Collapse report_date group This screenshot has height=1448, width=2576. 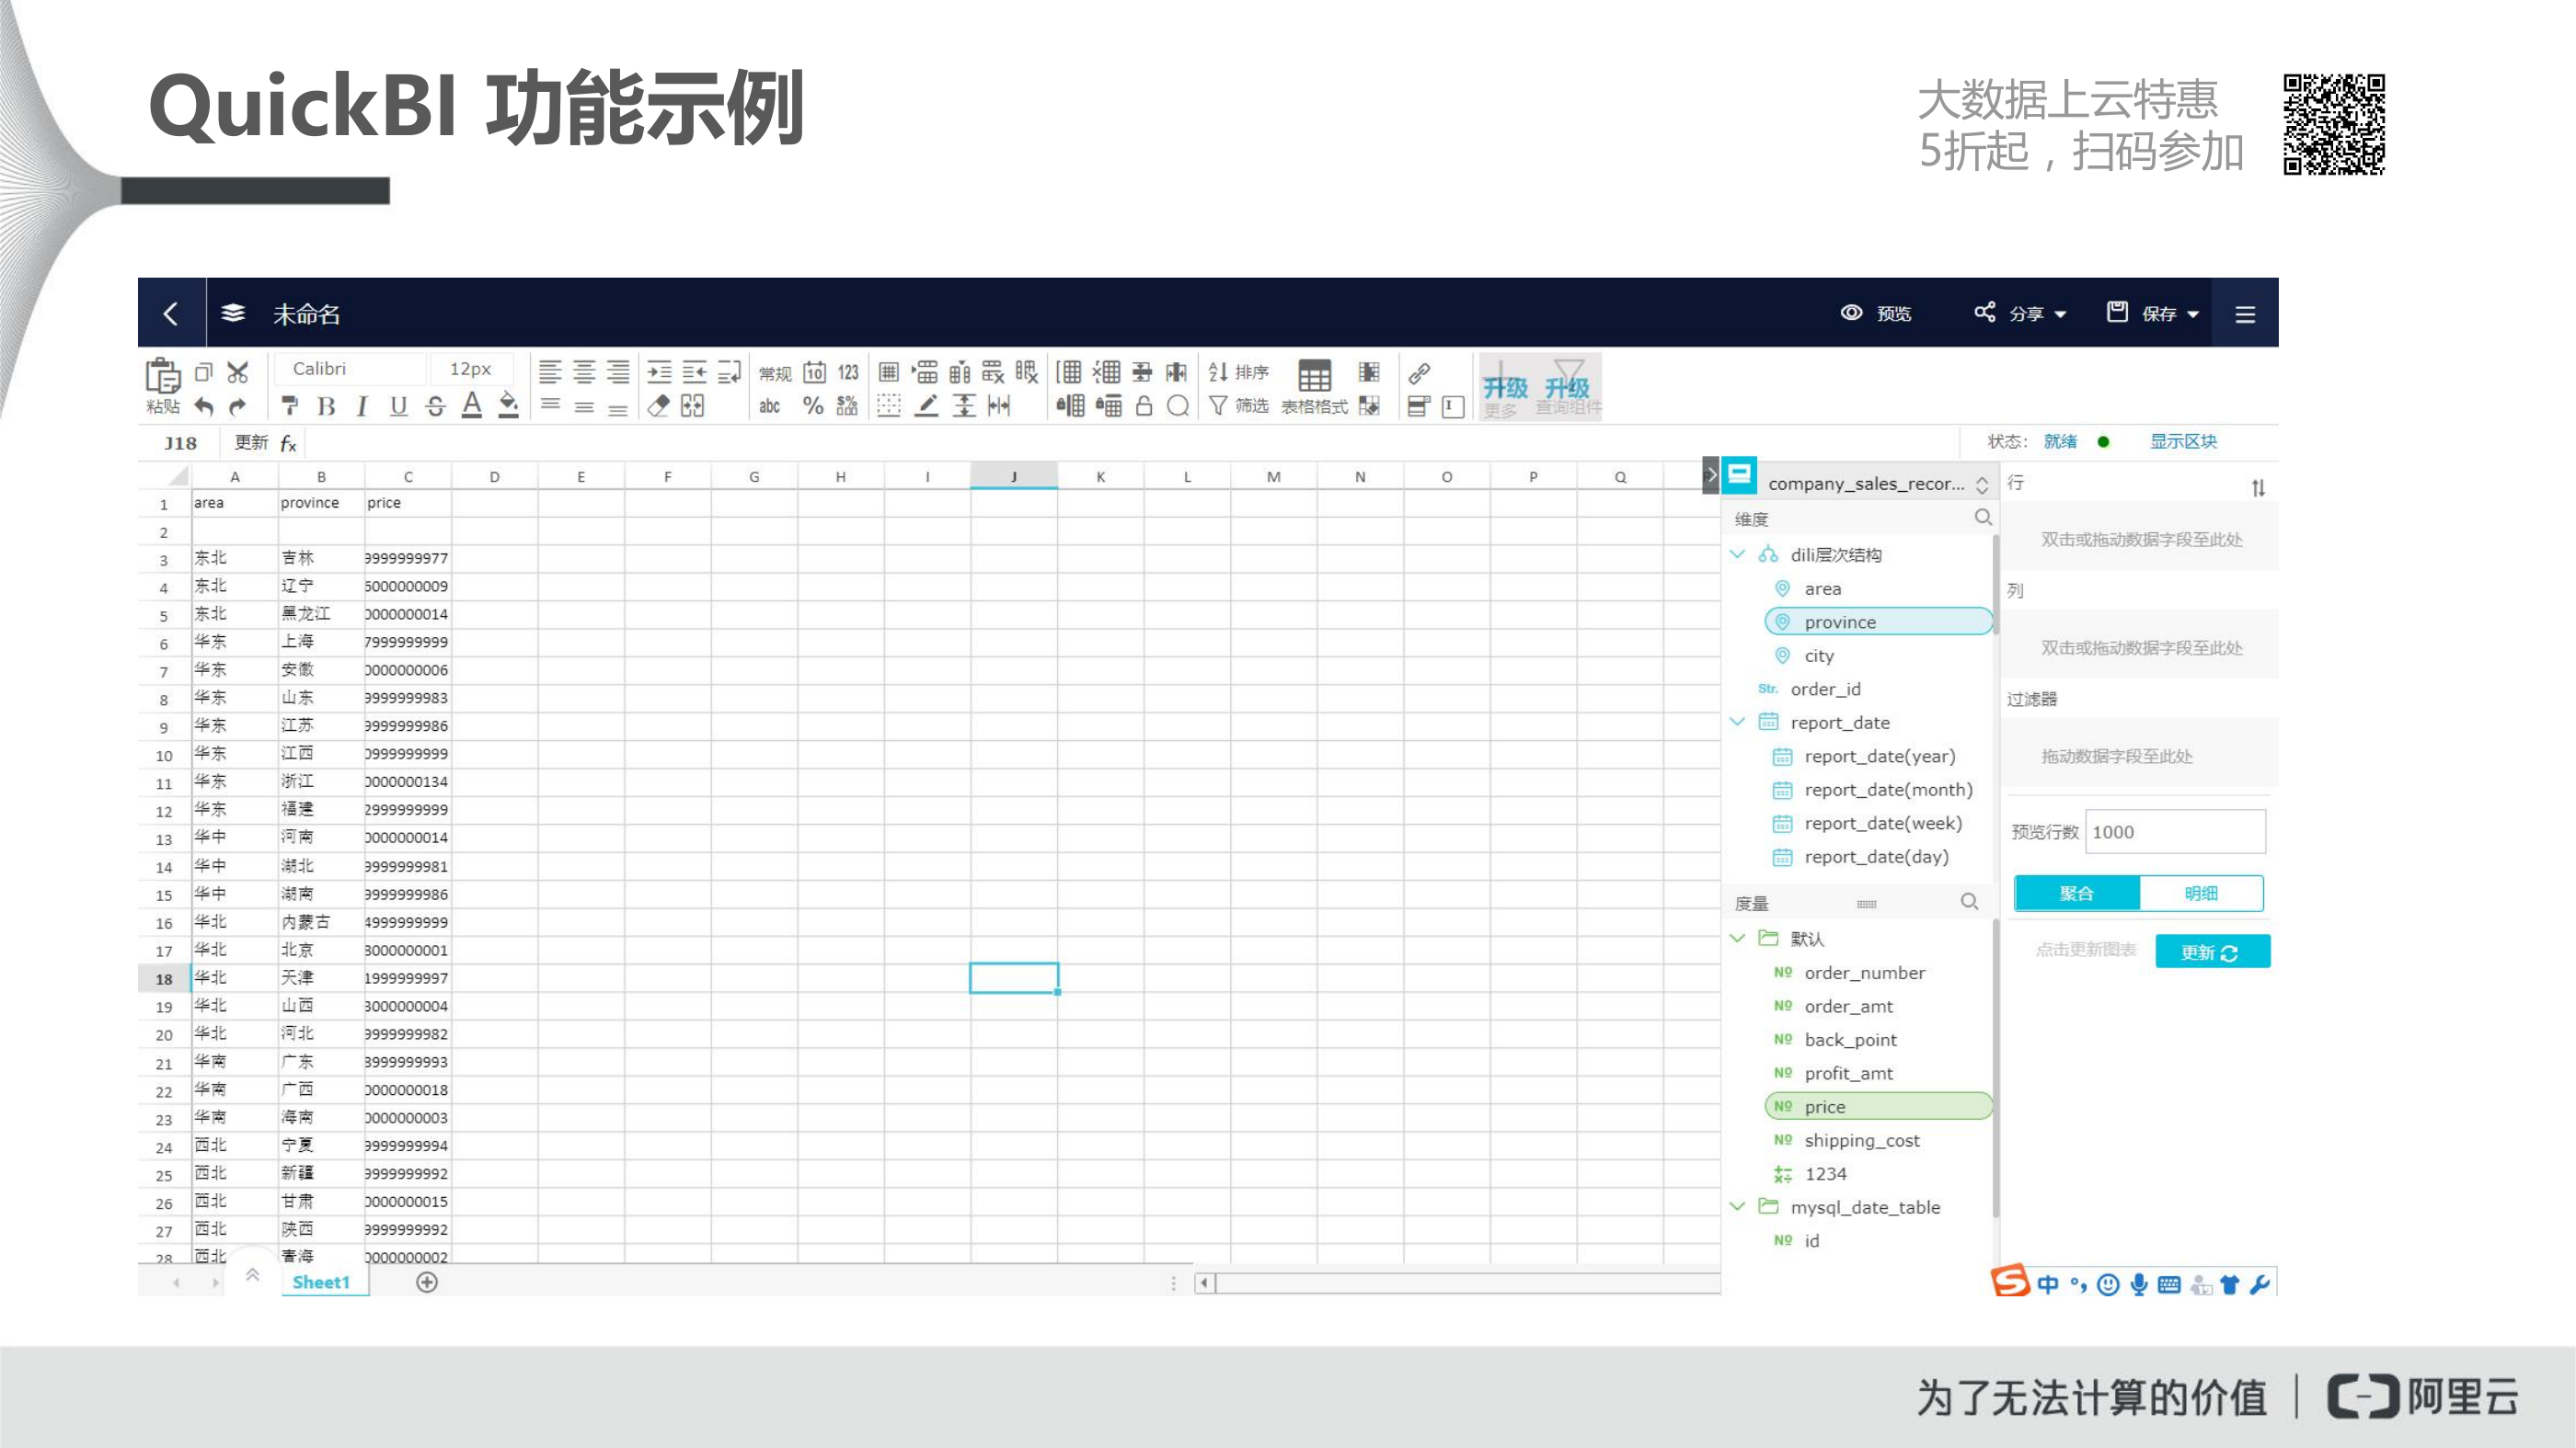click(x=1738, y=722)
